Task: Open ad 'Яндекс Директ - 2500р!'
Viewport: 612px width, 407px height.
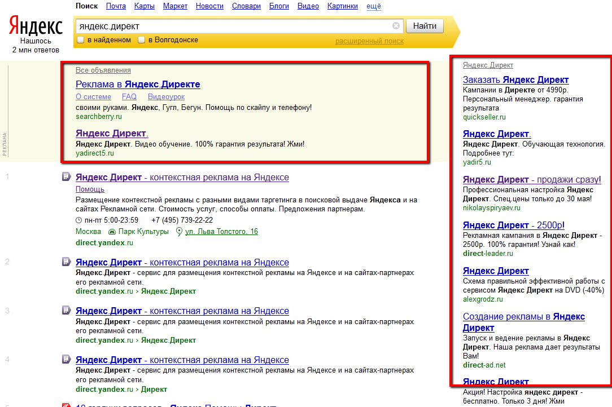Action: (x=514, y=225)
